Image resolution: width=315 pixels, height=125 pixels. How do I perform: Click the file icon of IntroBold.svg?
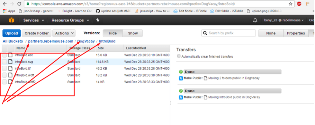[x=10, y=62]
